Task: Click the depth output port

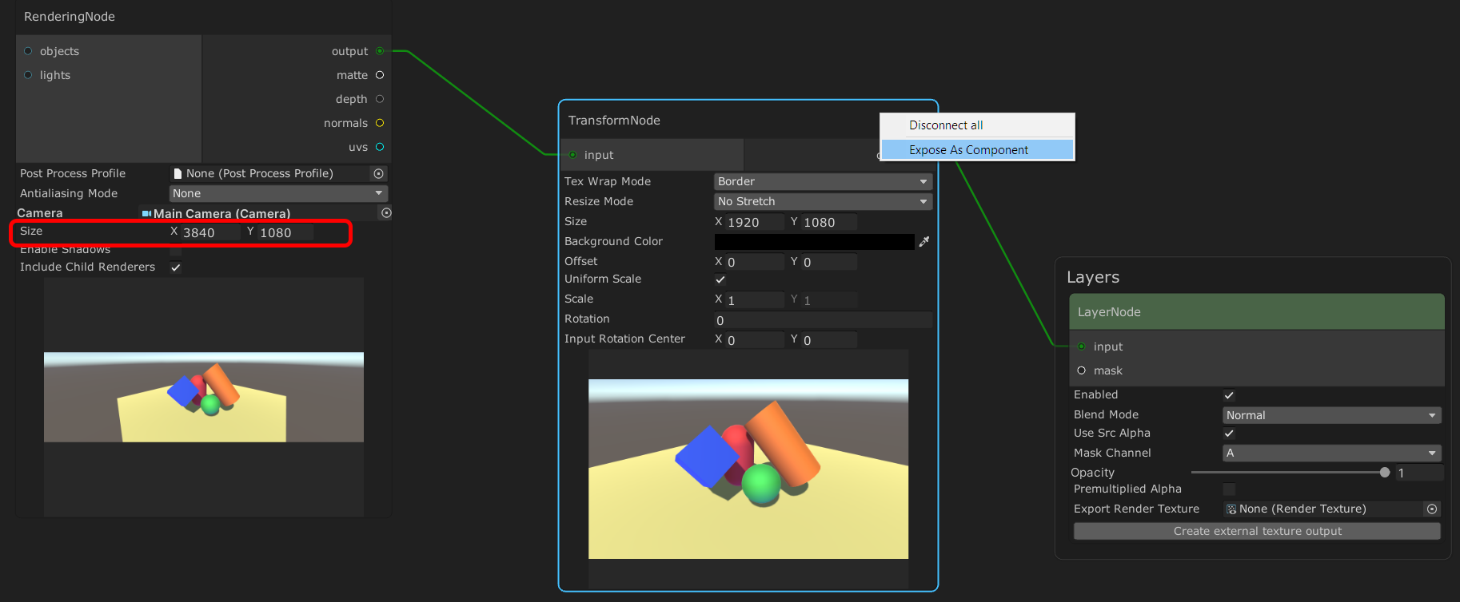Action: (380, 99)
